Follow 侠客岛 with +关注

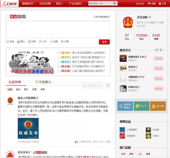coord(158,68)
